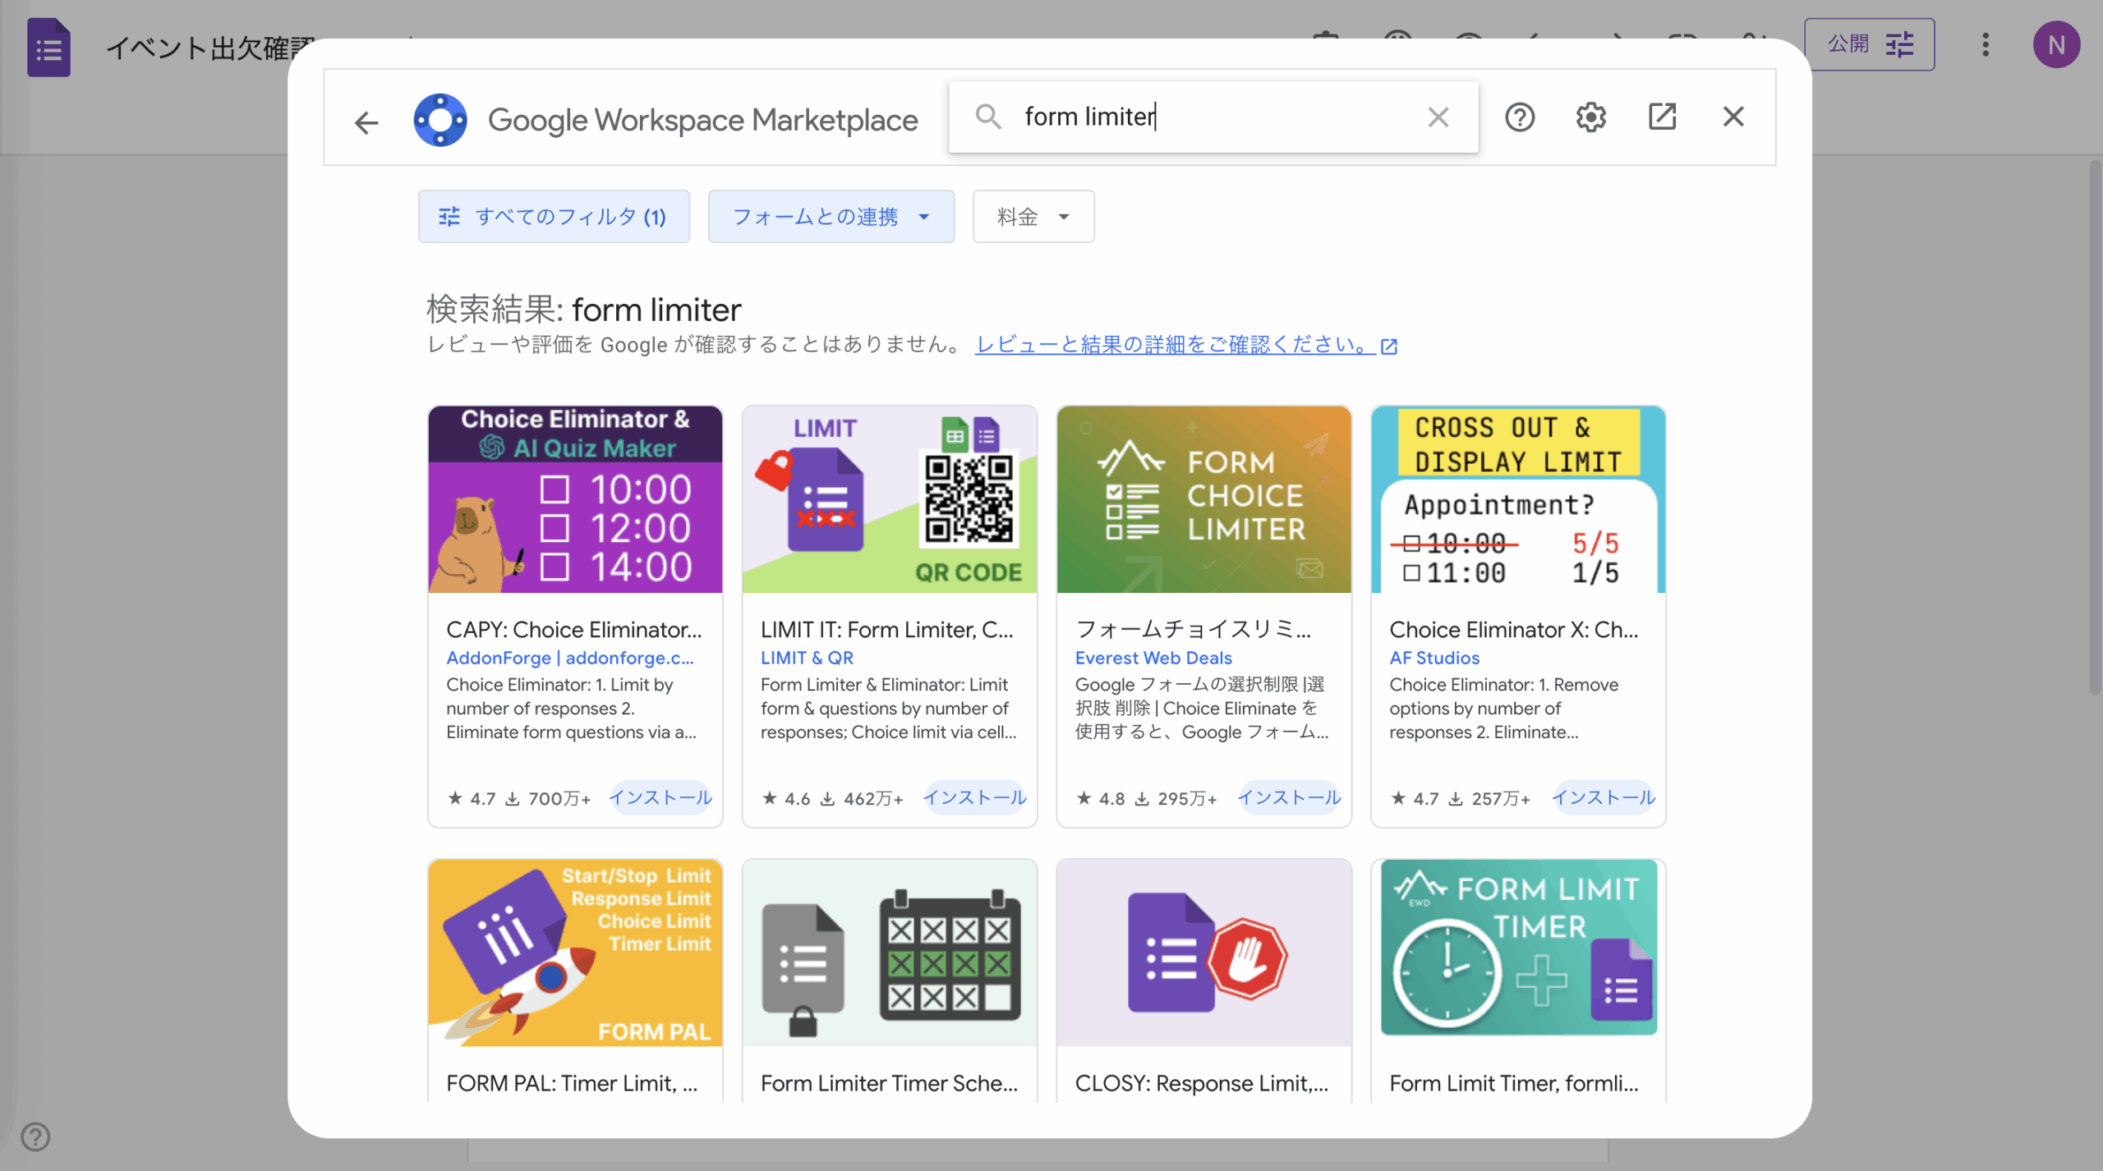Click the 公開 publish button in Forms

click(x=1870, y=44)
